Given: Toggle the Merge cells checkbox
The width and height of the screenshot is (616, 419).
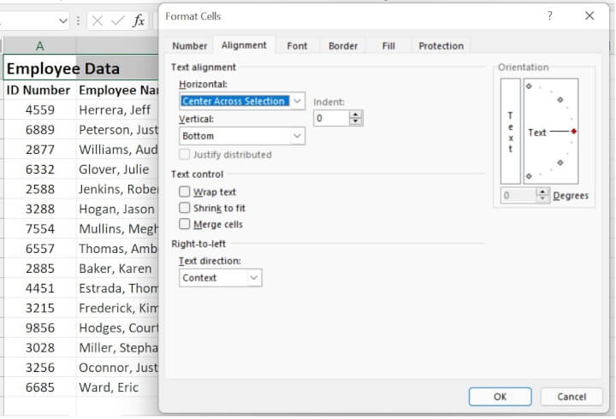Looking at the screenshot, I should point(185,224).
